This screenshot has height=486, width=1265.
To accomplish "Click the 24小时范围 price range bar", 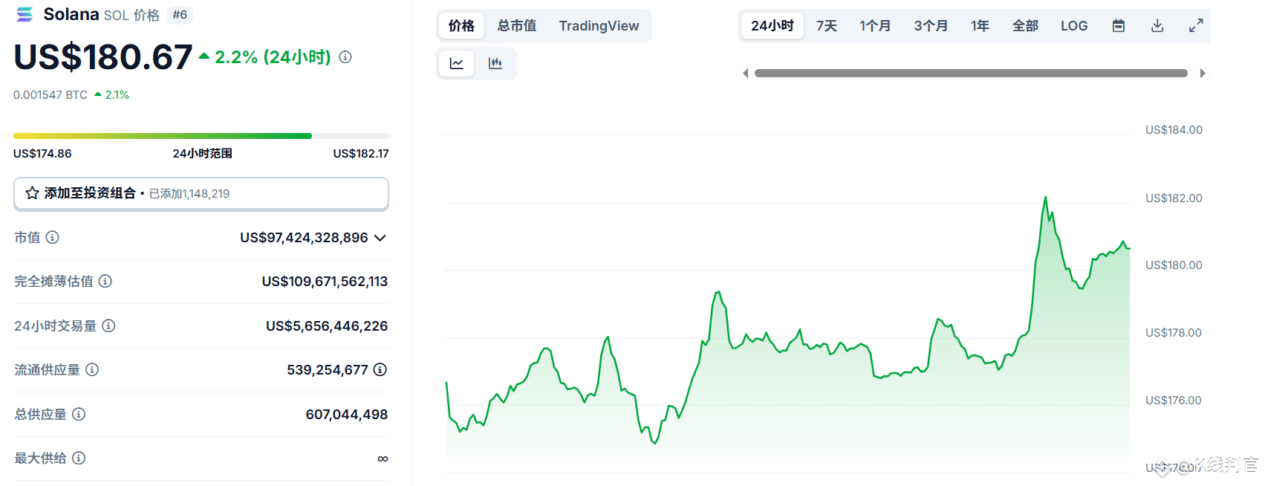I will point(201,136).
